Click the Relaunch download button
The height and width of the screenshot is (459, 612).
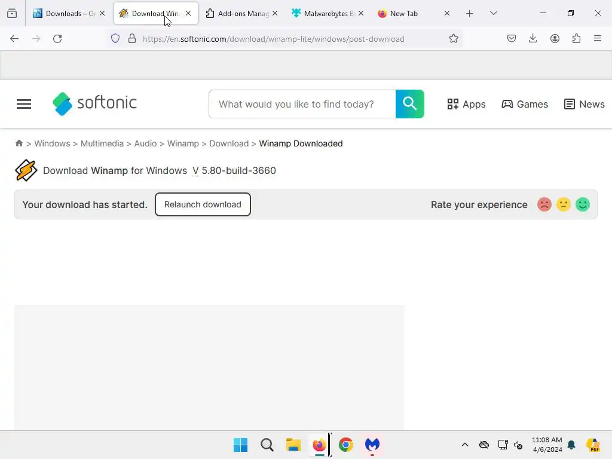203,204
